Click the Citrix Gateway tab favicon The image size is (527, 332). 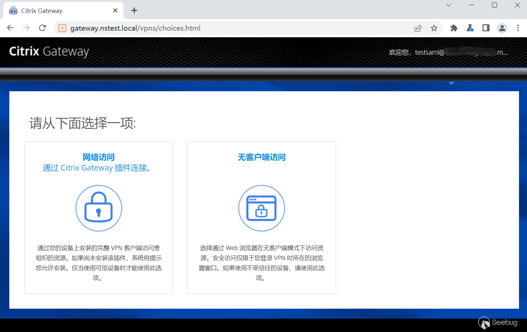coord(13,10)
